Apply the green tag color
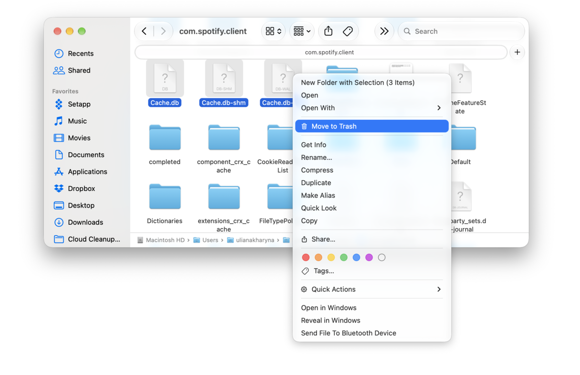Screen dimensions: 580x375 tap(343, 257)
